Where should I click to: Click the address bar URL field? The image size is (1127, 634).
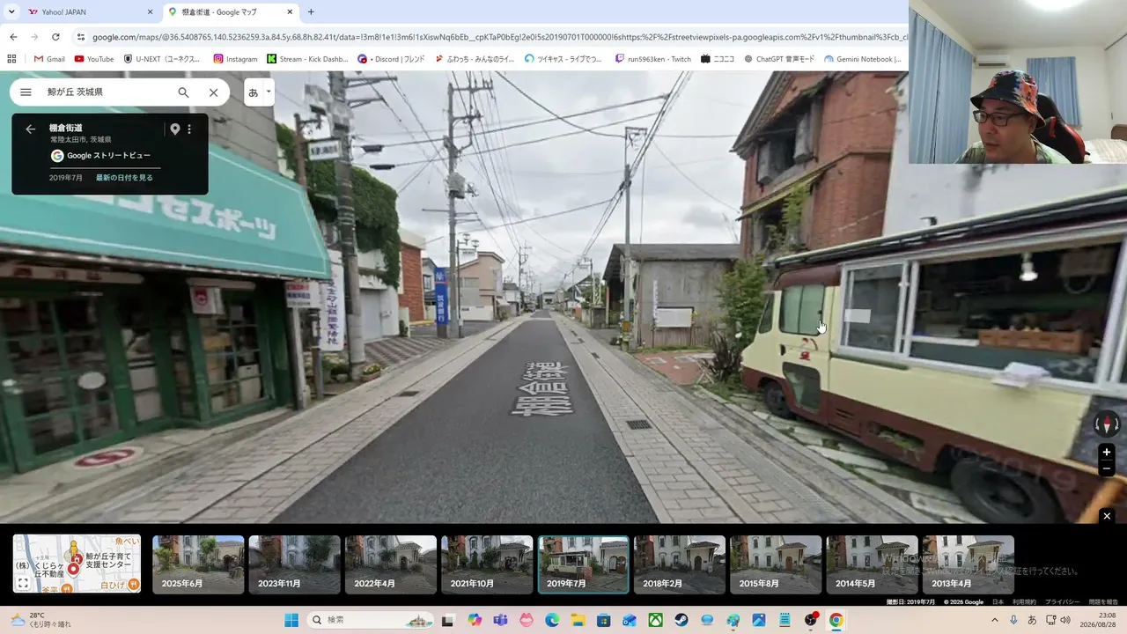497,37
